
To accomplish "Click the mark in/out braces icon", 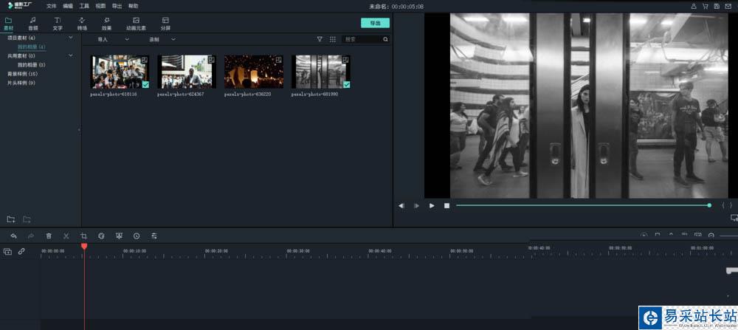I will [727, 205].
